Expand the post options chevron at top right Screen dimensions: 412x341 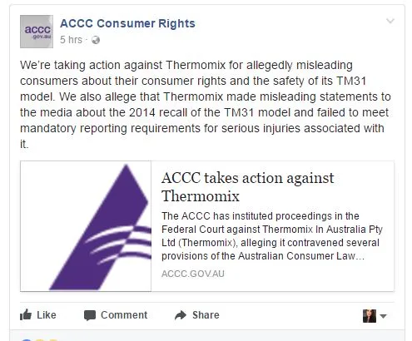[390, 21]
